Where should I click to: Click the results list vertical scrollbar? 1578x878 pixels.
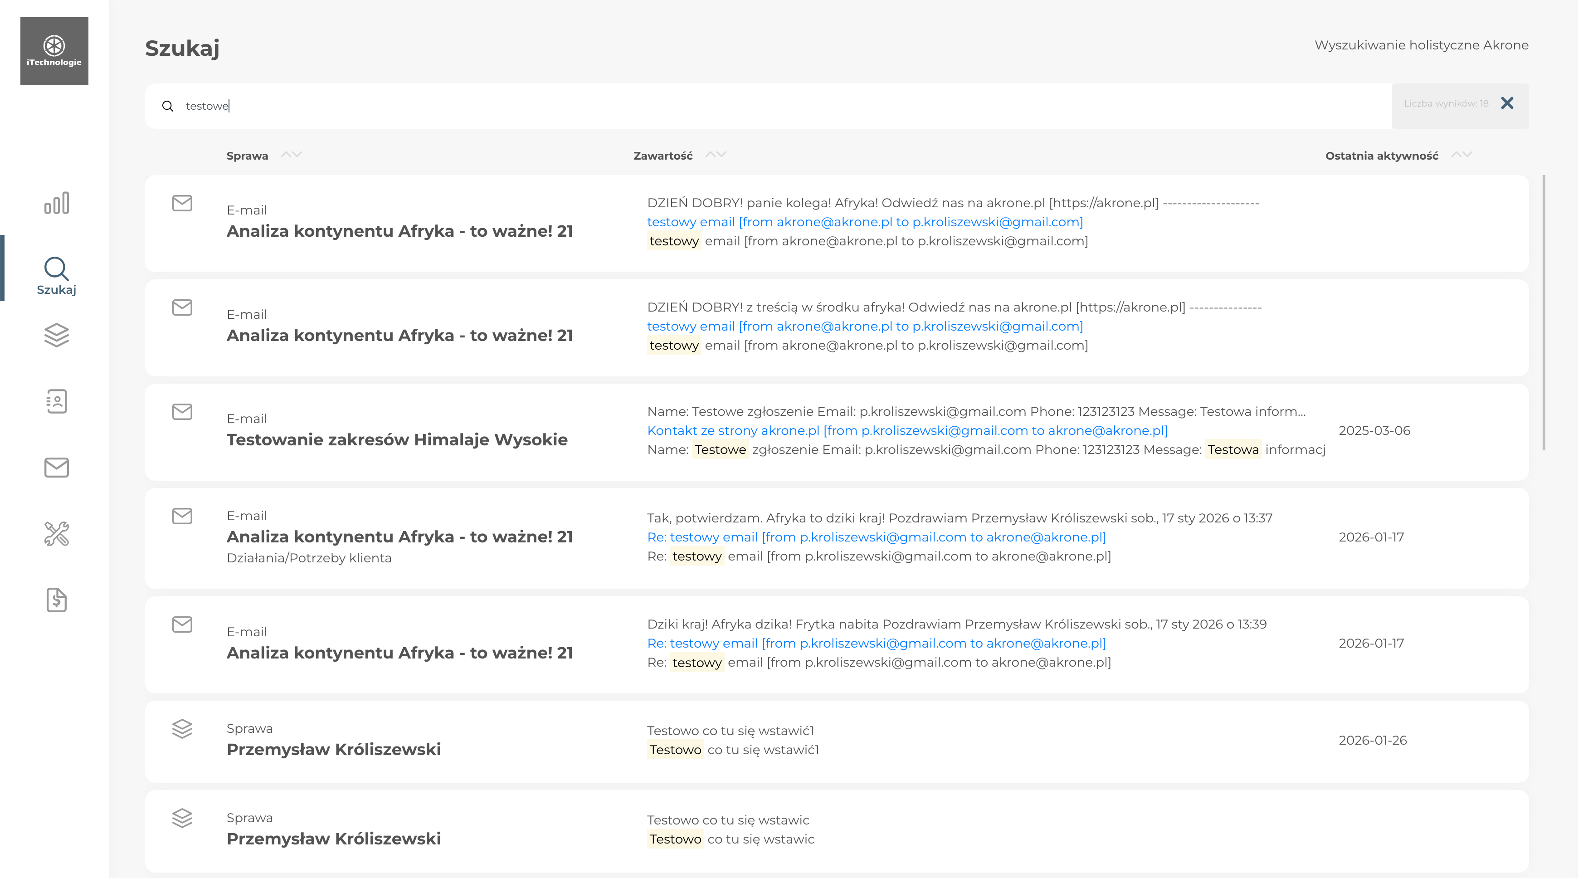[x=1544, y=312]
